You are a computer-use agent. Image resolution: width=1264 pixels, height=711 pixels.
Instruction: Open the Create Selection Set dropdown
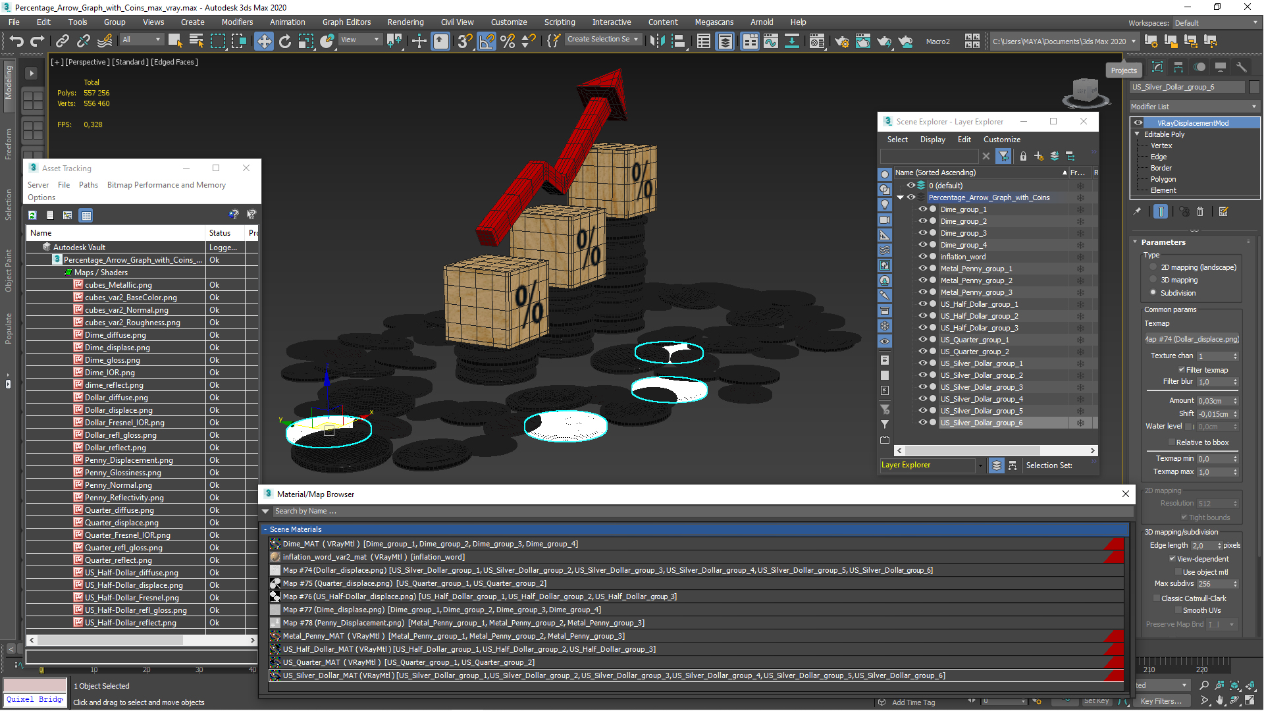pyautogui.click(x=604, y=39)
